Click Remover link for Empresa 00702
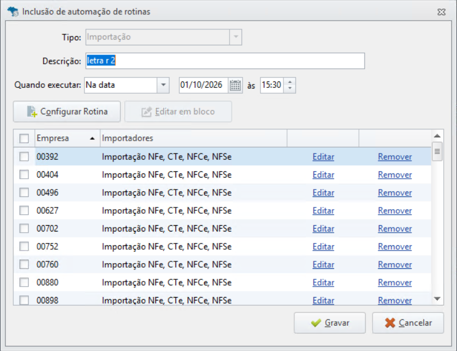 pos(395,229)
